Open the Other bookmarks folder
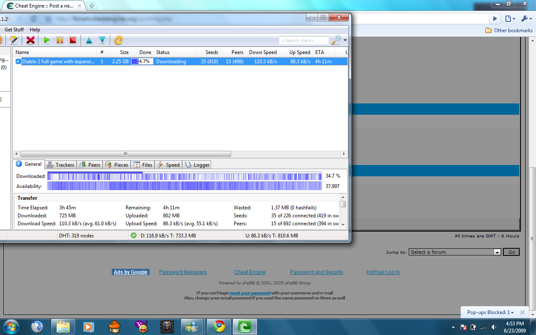Image resolution: width=536 pixels, height=335 pixels. pos(509,30)
